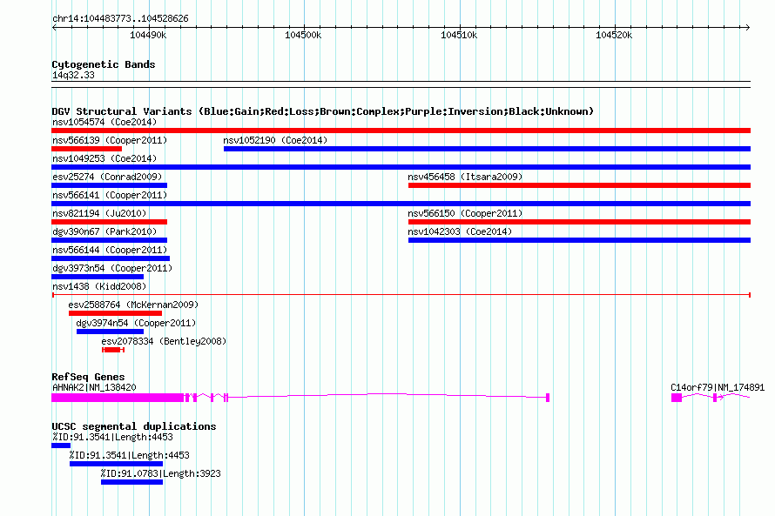
Task: Click the dgv3974n54 (Cooper2011) blue bar
Action: click(110, 332)
